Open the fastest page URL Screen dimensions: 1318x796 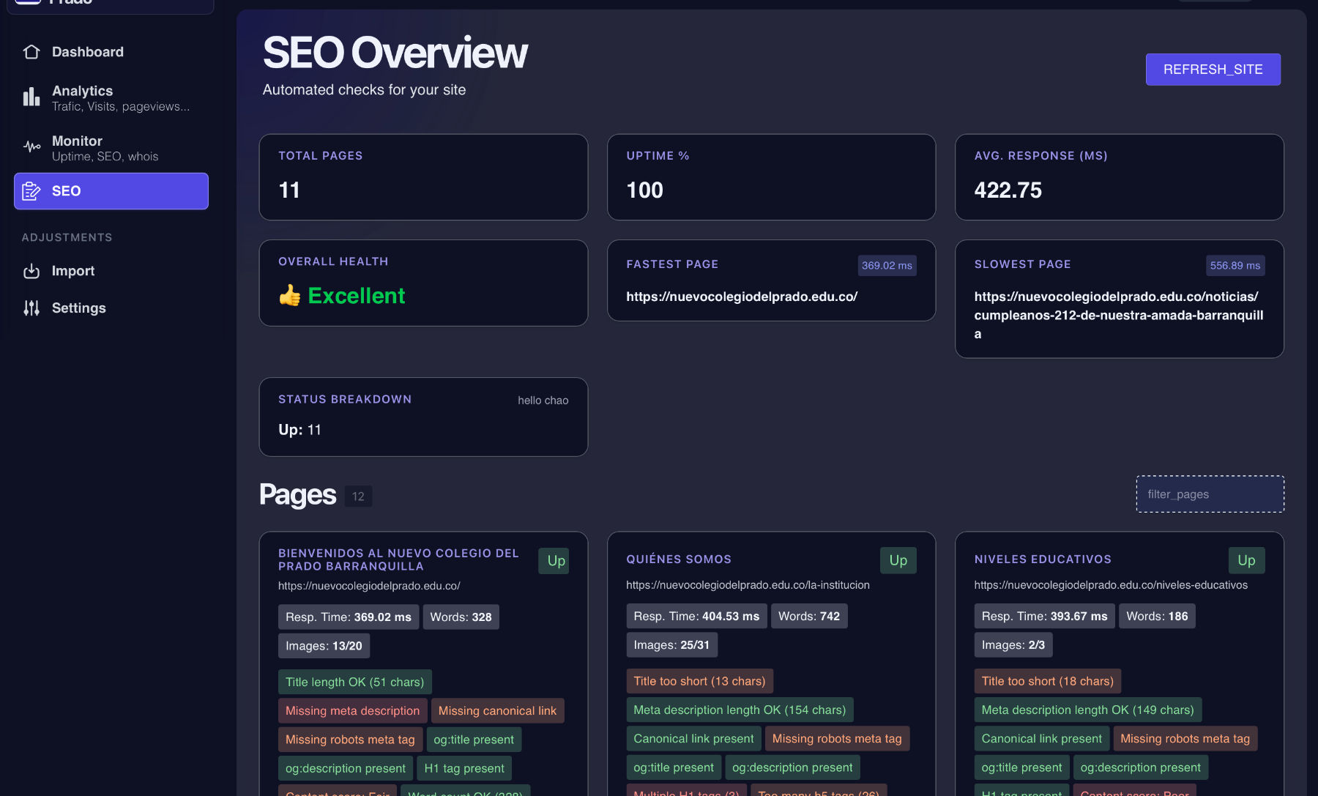(742, 297)
